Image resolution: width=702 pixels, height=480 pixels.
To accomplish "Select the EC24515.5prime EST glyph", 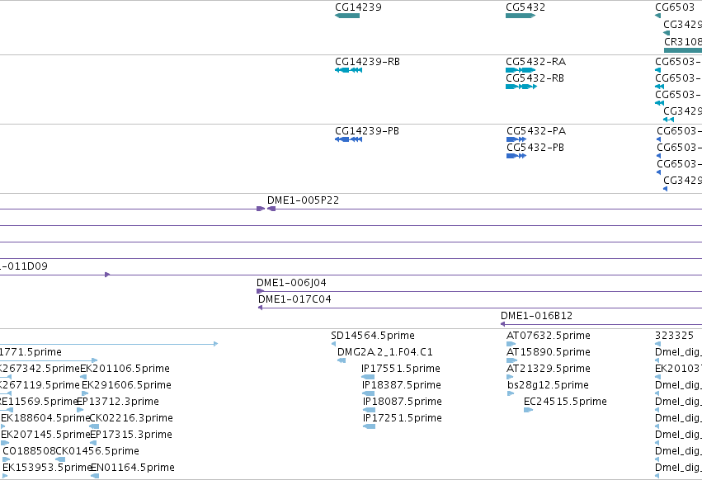I will click(x=528, y=410).
